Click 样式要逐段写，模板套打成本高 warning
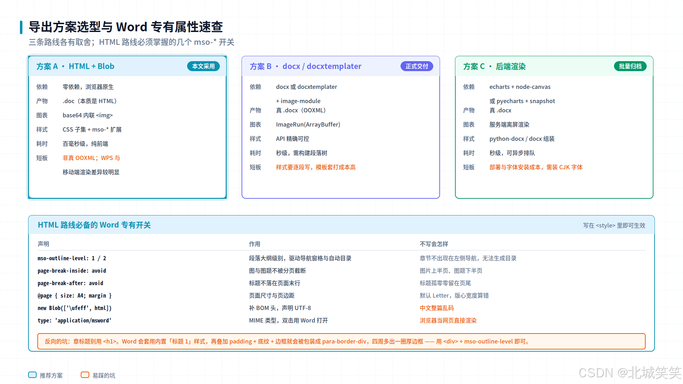Screen dimensions: 683x384 pyautogui.click(x=316, y=167)
